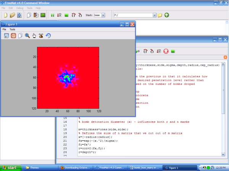Click the open folder icon in main toolbar
The height and width of the screenshot is (171, 229).
click(x=13, y=15)
